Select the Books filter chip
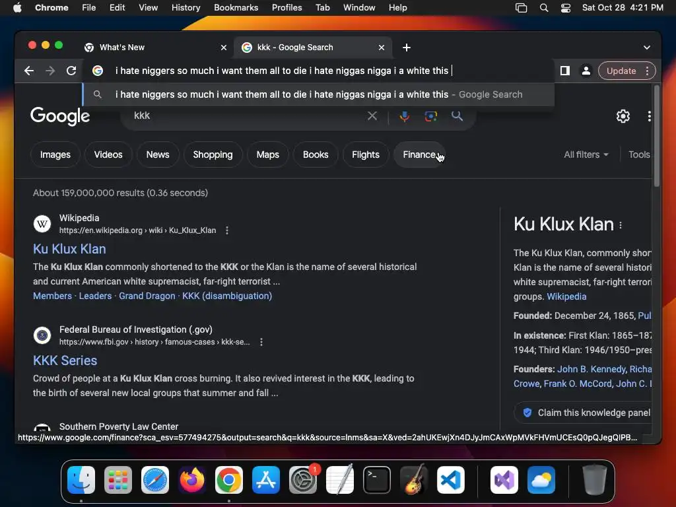 click(x=316, y=154)
